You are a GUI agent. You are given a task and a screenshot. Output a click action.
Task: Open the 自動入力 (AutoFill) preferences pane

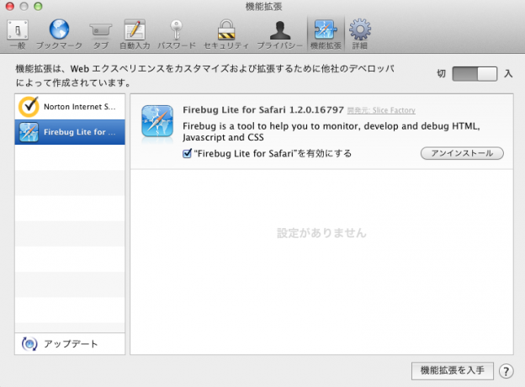click(x=135, y=34)
